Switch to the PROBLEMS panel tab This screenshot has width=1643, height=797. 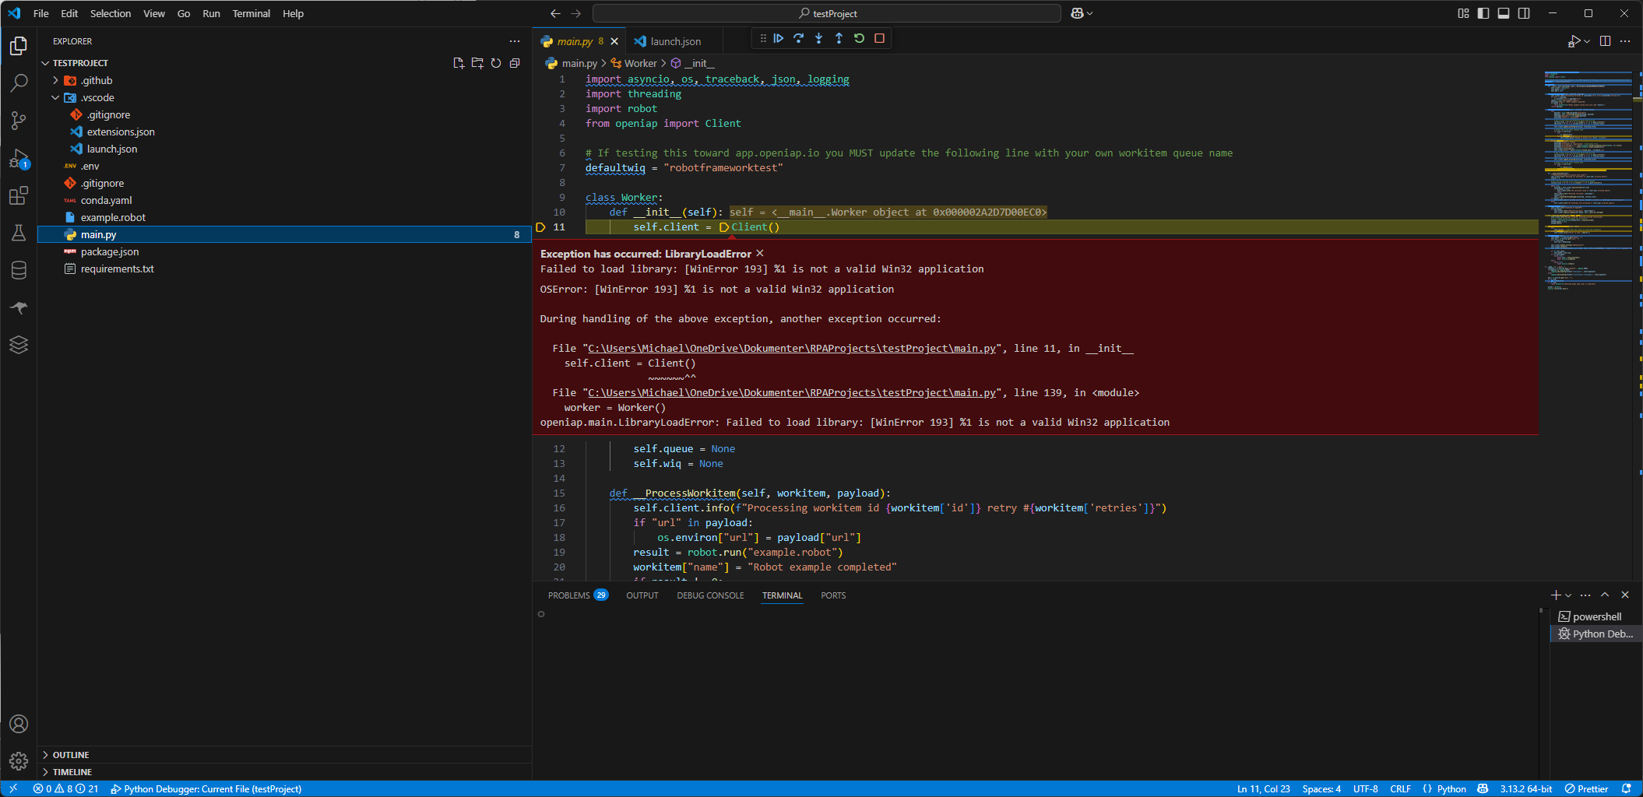[577, 595]
